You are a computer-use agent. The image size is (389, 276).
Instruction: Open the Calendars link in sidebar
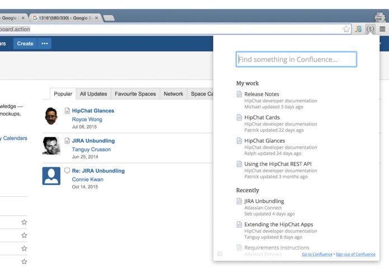coord(13,138)
